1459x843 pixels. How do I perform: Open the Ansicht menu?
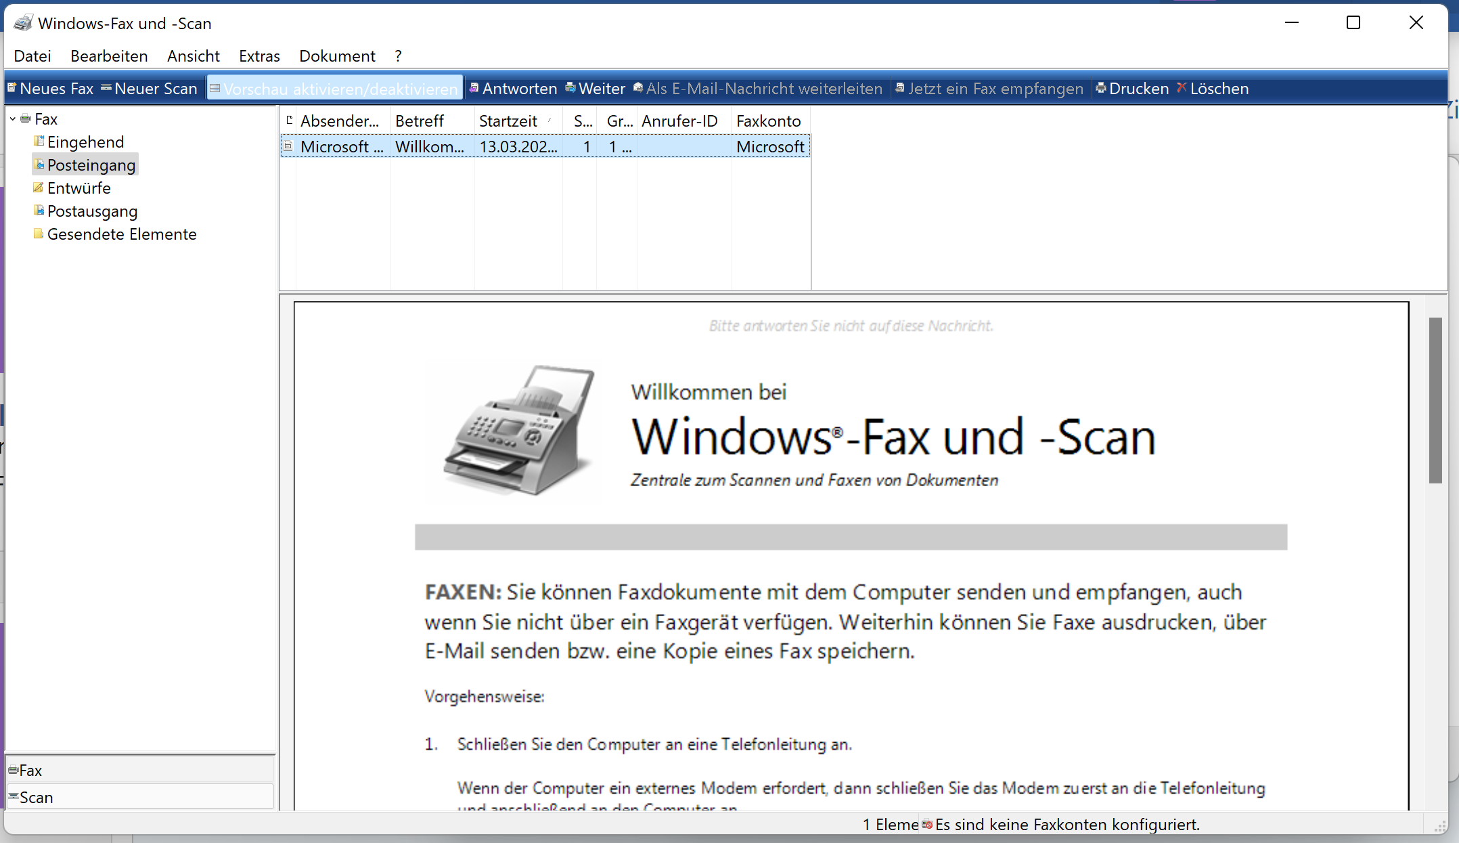(194, 56)
